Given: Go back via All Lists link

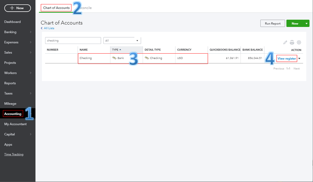Looking at the screenshot, I should click(x=49, y=28).
